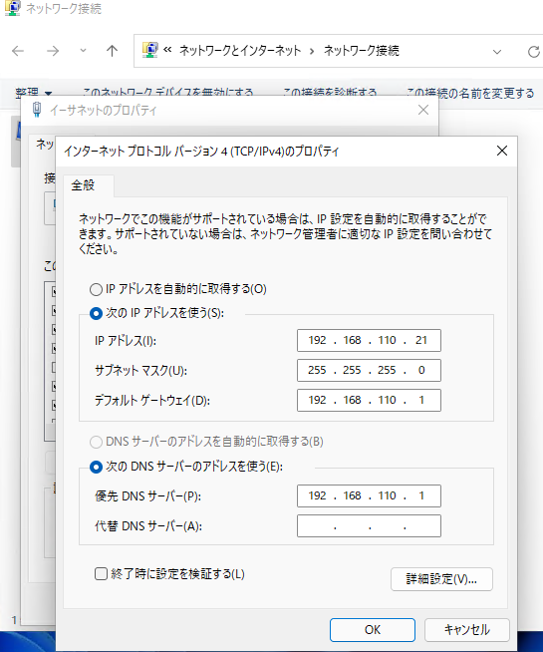This screenshot has width=543, height=652.
Task: Select IPアドレスを自動的に取得する radio button
Action: point(96,289)
